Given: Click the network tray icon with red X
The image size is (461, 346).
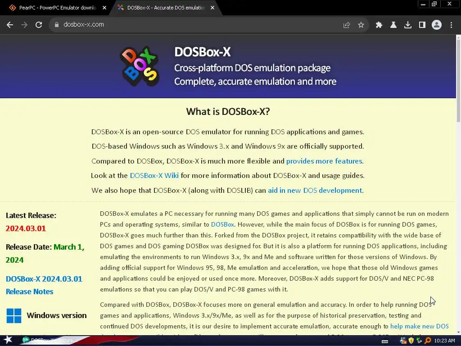Looking at the screenshot, I should click(x=403, y=341).
